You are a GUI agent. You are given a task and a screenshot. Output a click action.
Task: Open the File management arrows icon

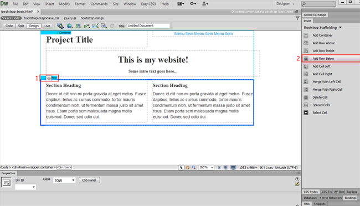point(78,26)
